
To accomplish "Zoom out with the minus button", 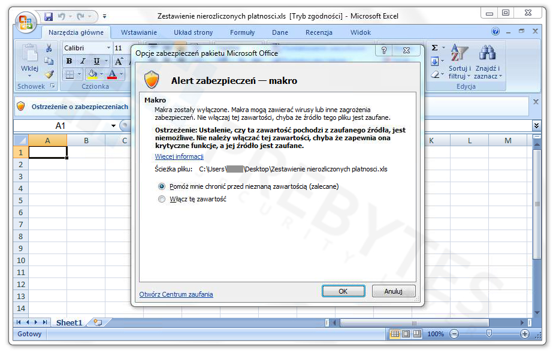I will point(454,334).
